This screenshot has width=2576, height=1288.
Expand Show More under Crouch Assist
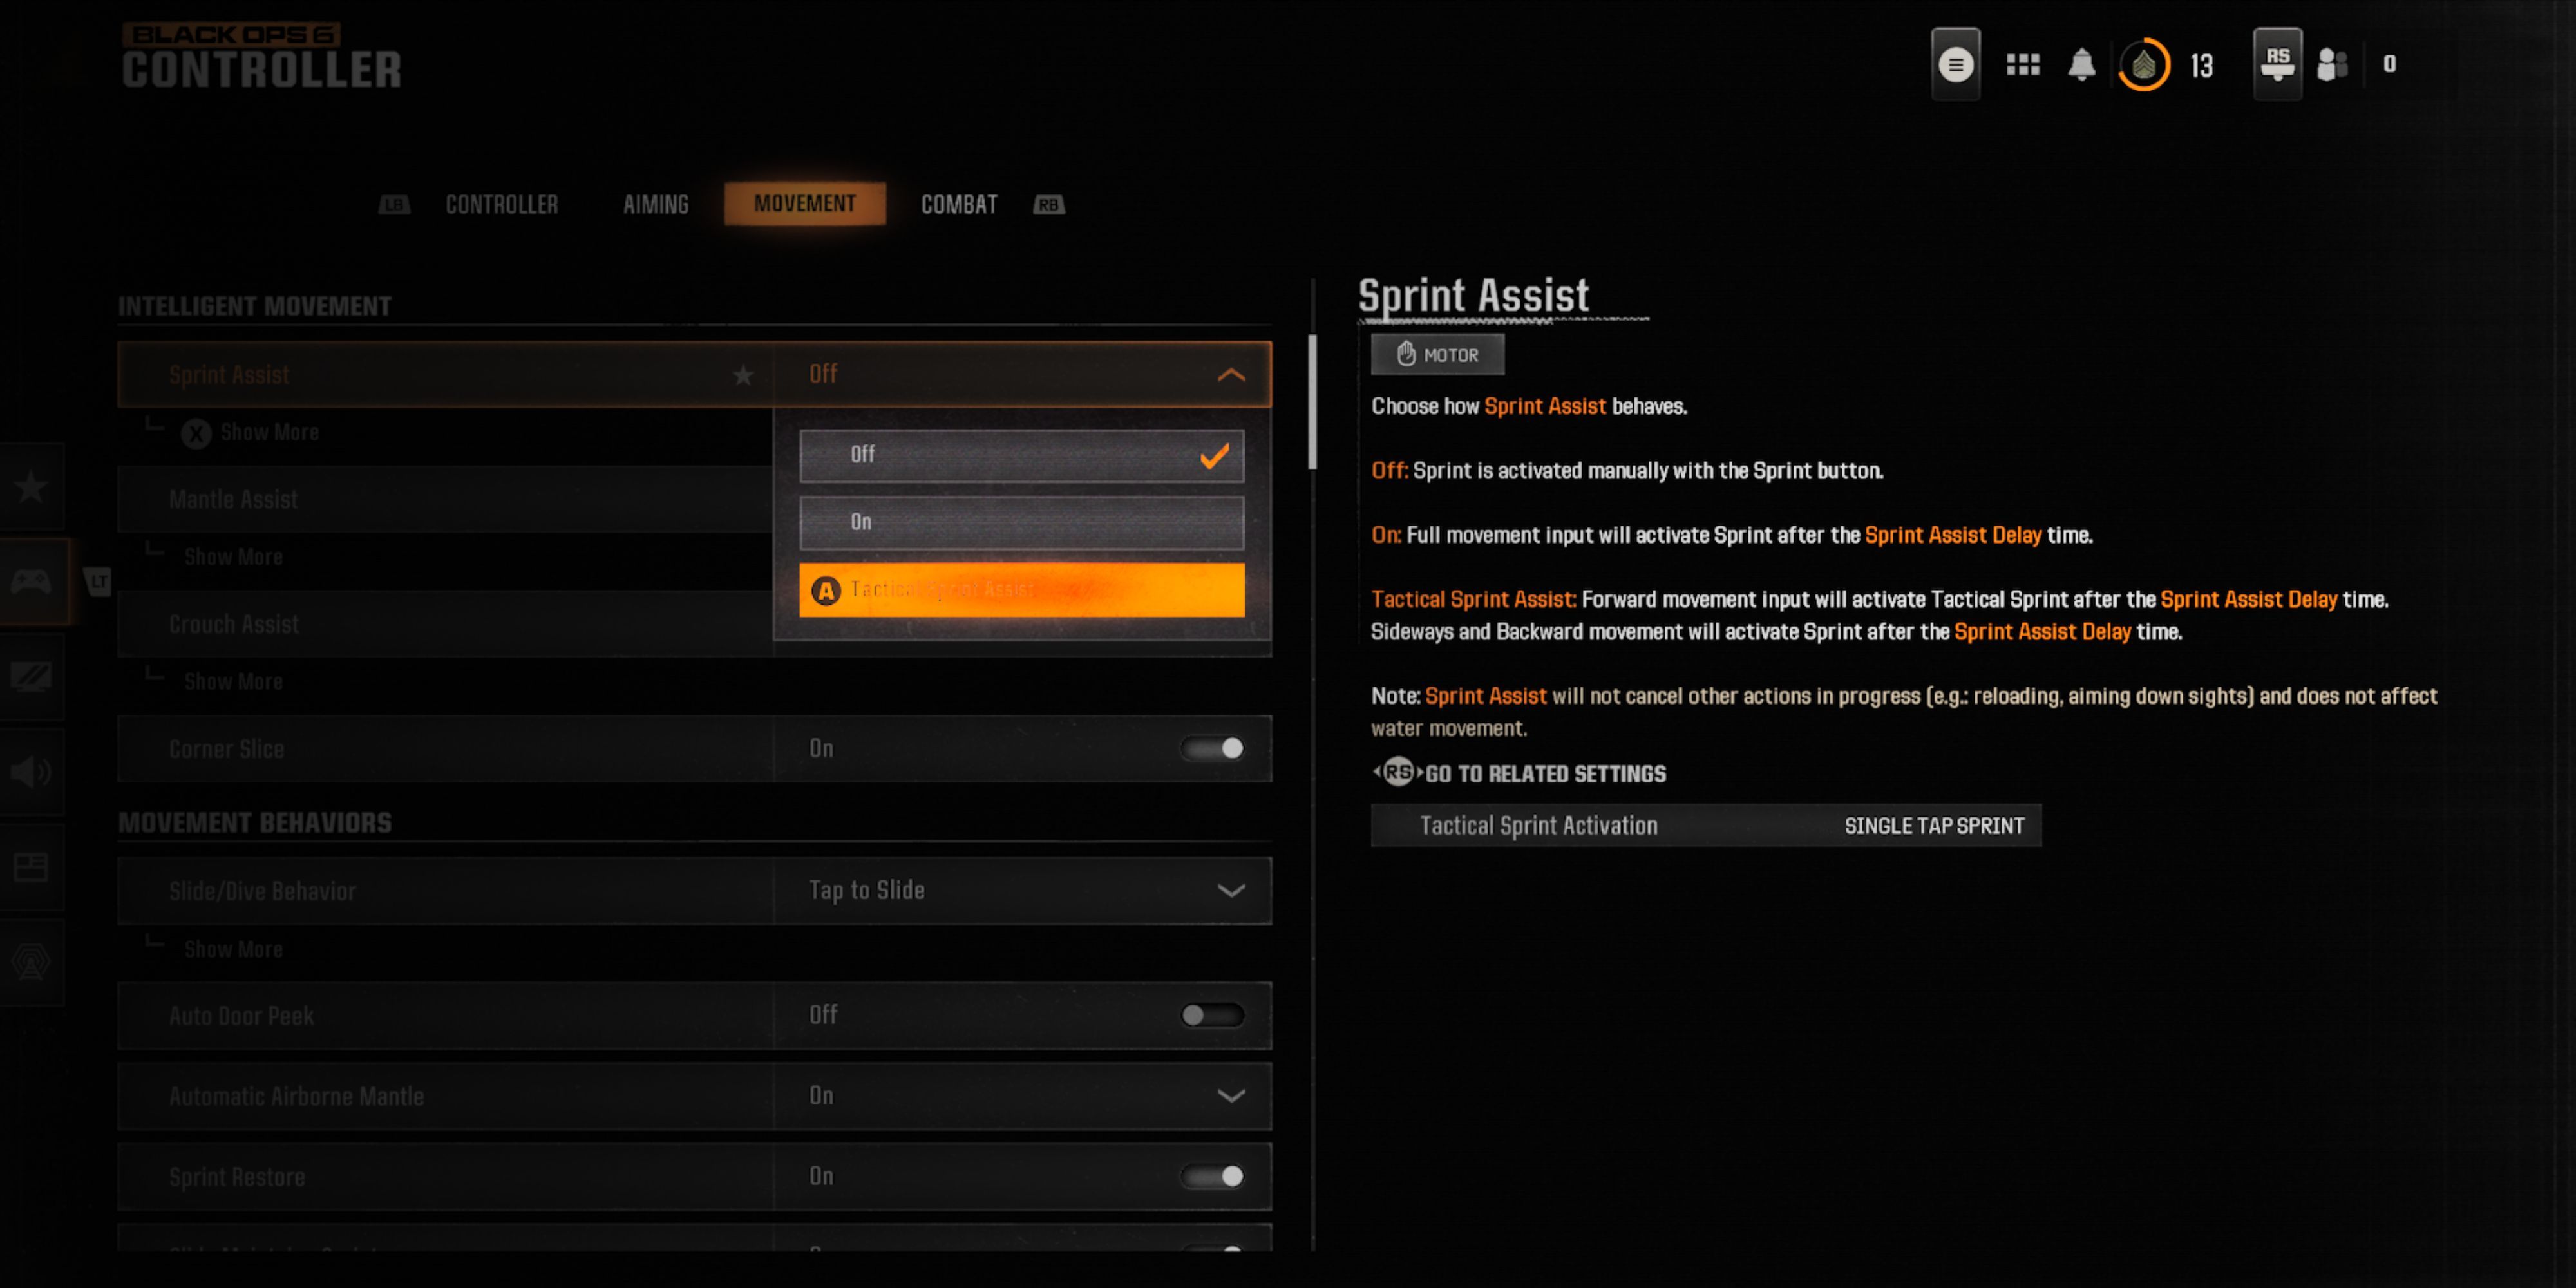pyautogui.click(x=233, y=682)
